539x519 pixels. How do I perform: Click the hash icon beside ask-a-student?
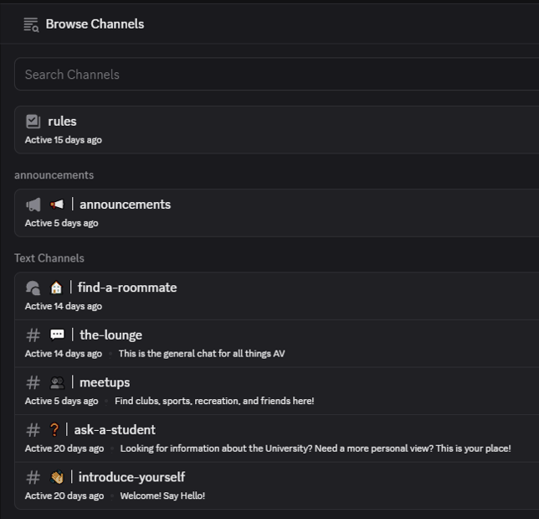[33, 430]
